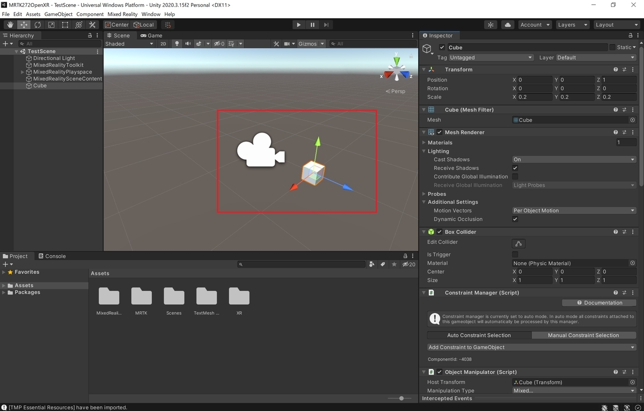Image resolution: width=644 pixels, height=411 pixels.
Task: Open the Collab services icon
Action: [x=491, y=25]
